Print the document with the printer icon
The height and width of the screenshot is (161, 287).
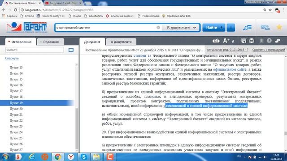click(252, 41)
